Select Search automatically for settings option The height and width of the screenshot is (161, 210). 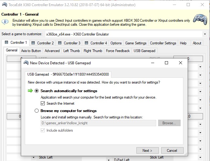(x=37, y=91)
